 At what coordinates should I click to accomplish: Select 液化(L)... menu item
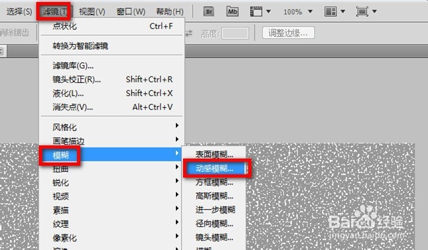[112, 93]
